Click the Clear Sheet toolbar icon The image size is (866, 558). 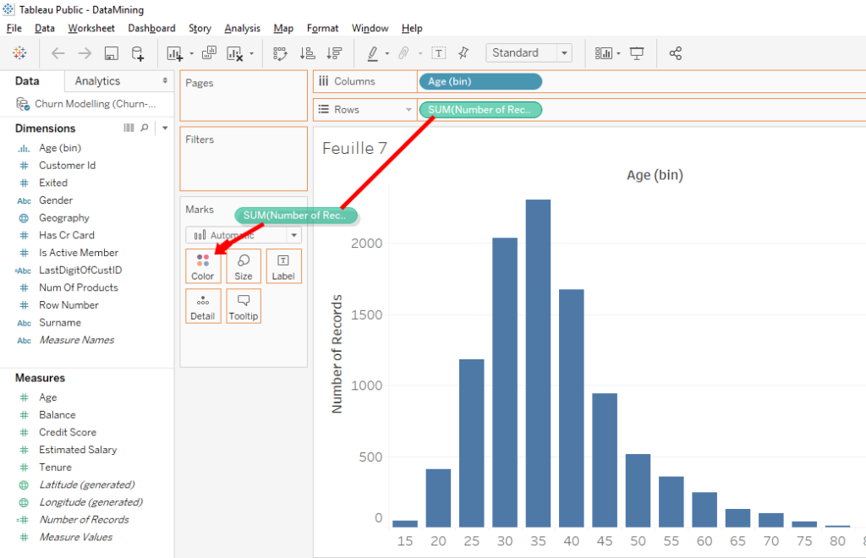233,52
